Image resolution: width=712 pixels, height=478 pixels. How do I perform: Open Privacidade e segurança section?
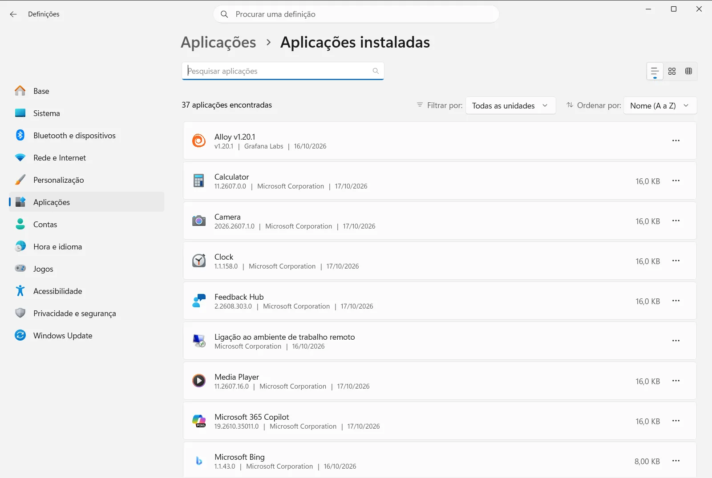click(x=87, y=313)
